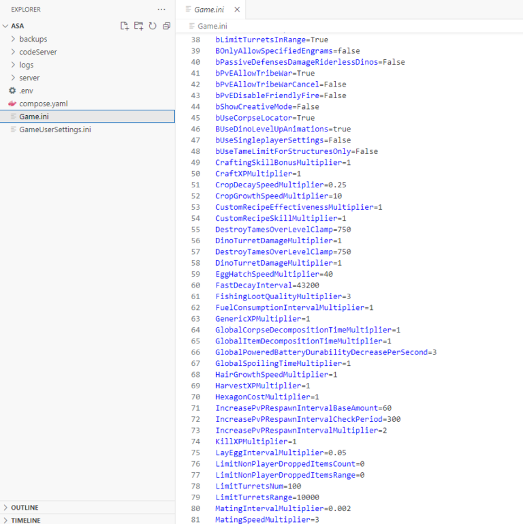Refresh the Explorer file tree
Viewport: 523px width, 524px height.
tap(153, 26)
